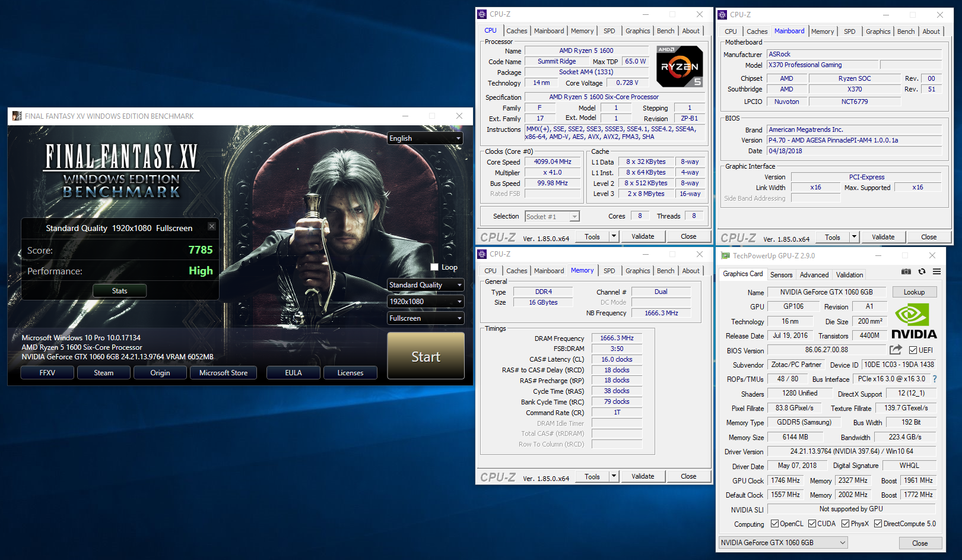Click the BIOS Version field in GPU-Z
The height and width of the screenshot is (560, 962).
[x=827, y=350]
